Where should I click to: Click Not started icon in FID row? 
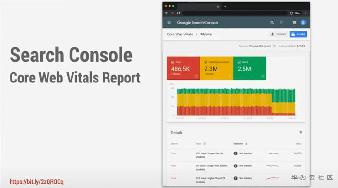pyautogui.click(x=236, y=166)
